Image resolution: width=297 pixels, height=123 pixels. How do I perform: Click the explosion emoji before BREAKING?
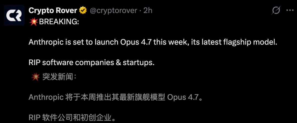pos(34,22)
